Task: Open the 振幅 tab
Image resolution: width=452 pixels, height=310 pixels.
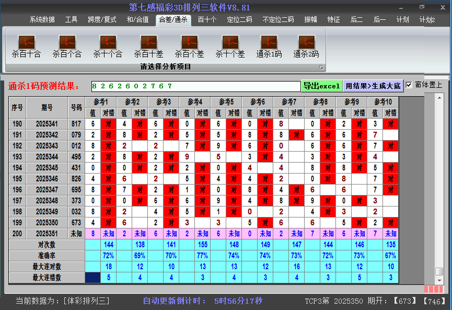Action: click(310, 20)
